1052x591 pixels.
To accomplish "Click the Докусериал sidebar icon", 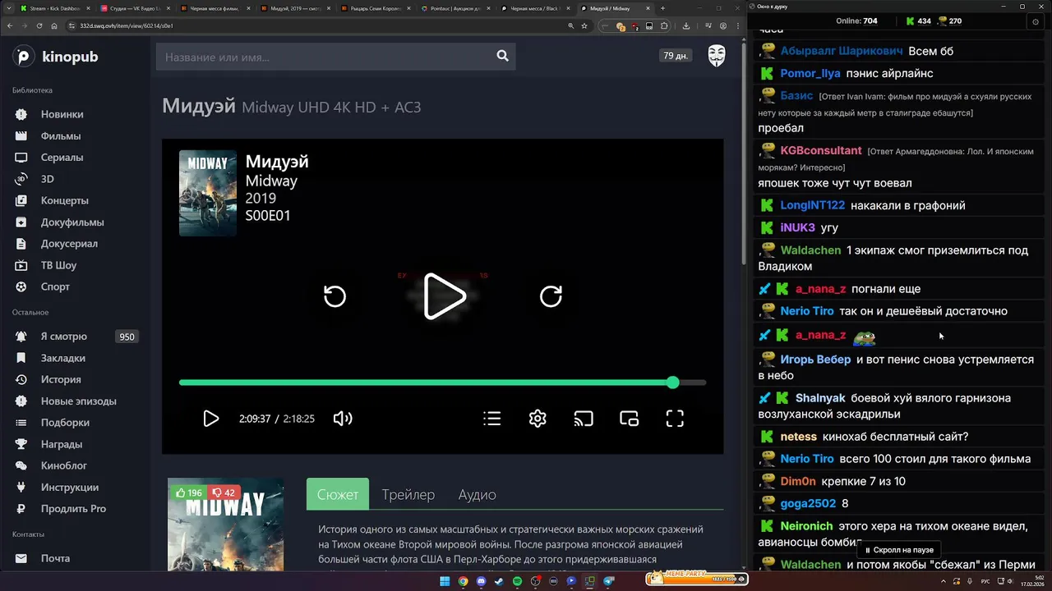I will click(21, 244).
